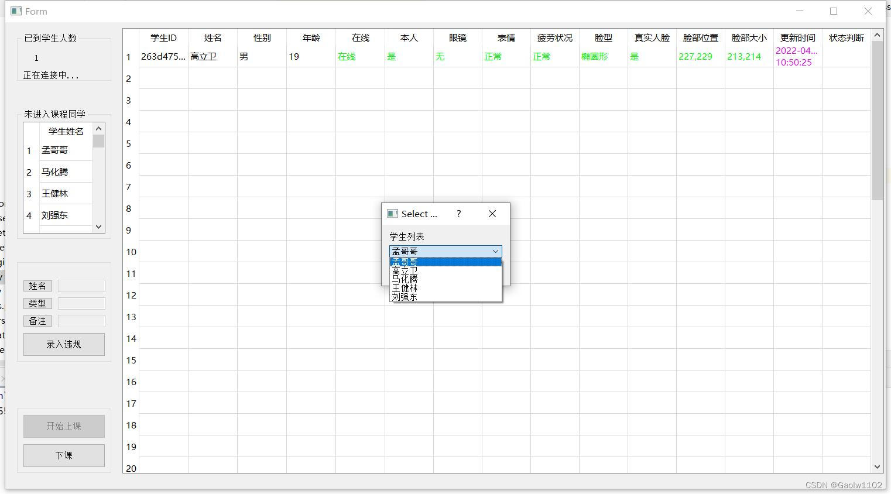The width and height of the screenshot is (891, 494).
Task: Click the main table vertical scrollbar thumb
Action: click(x=877, y=121)
